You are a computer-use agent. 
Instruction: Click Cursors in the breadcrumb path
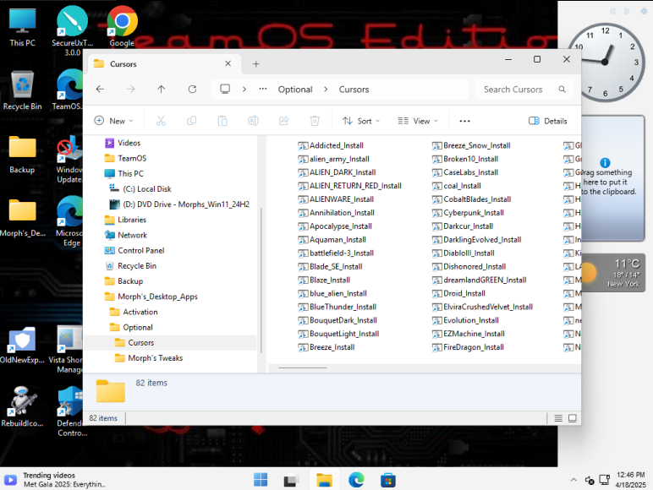pyautogui.click(x=354, y=90)
